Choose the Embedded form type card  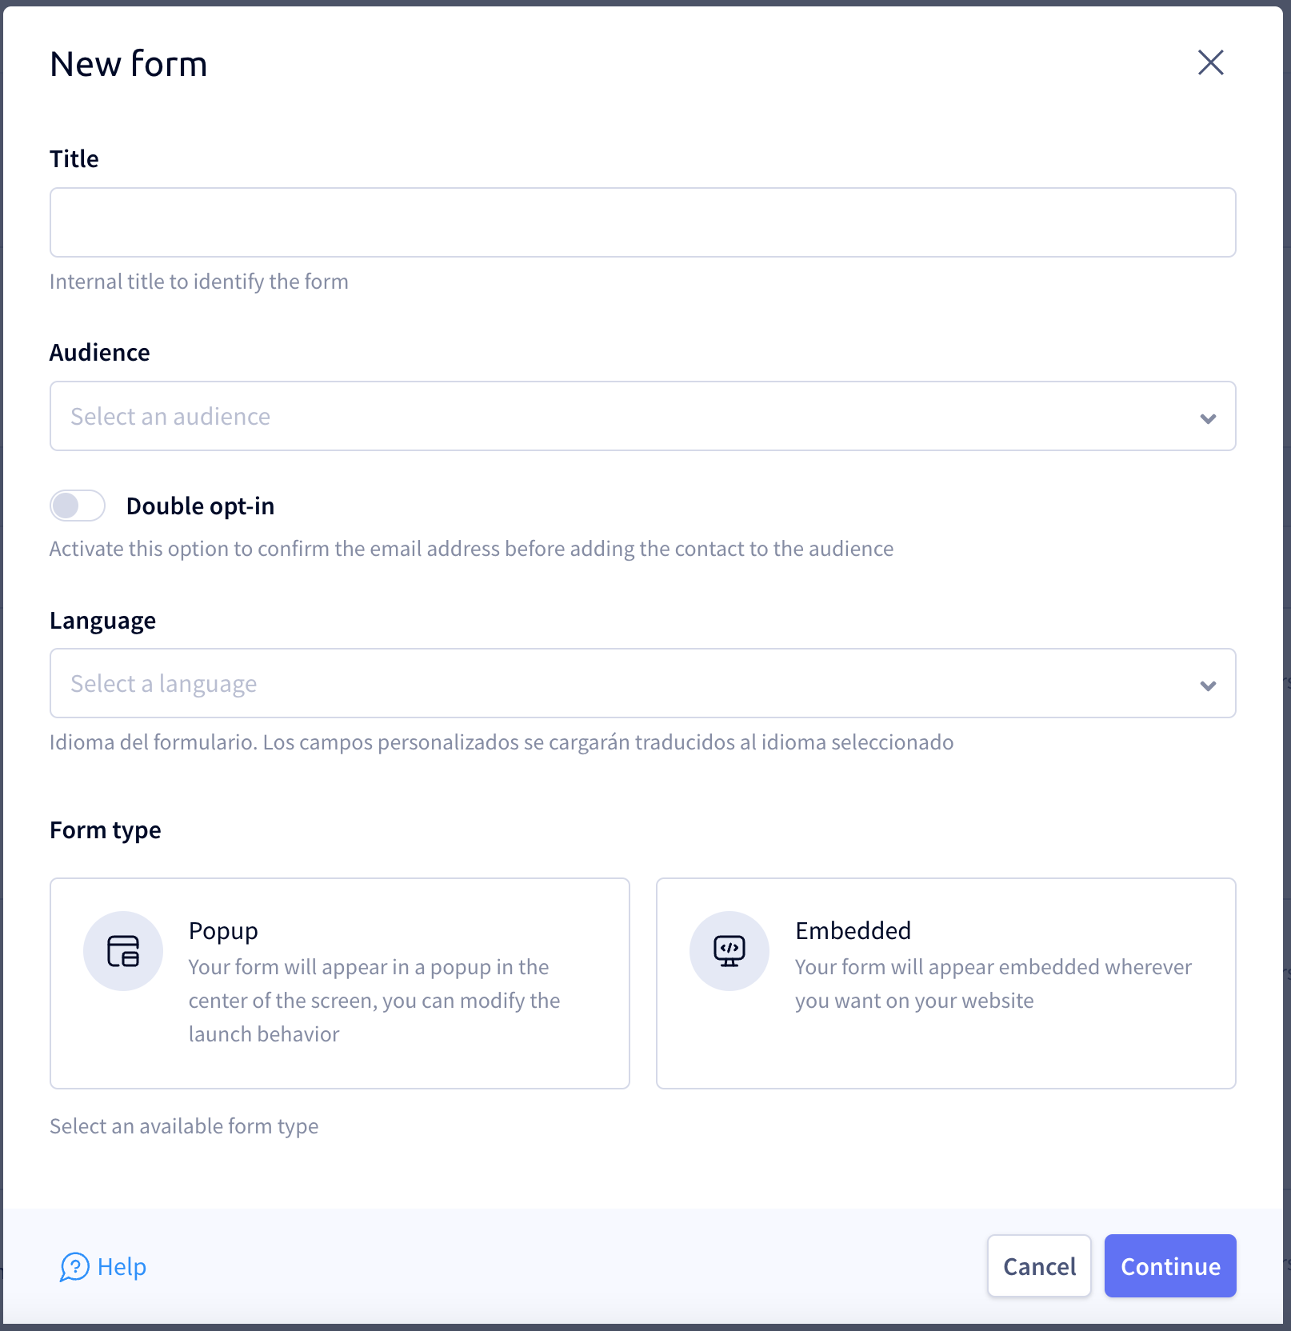point(946,983)
